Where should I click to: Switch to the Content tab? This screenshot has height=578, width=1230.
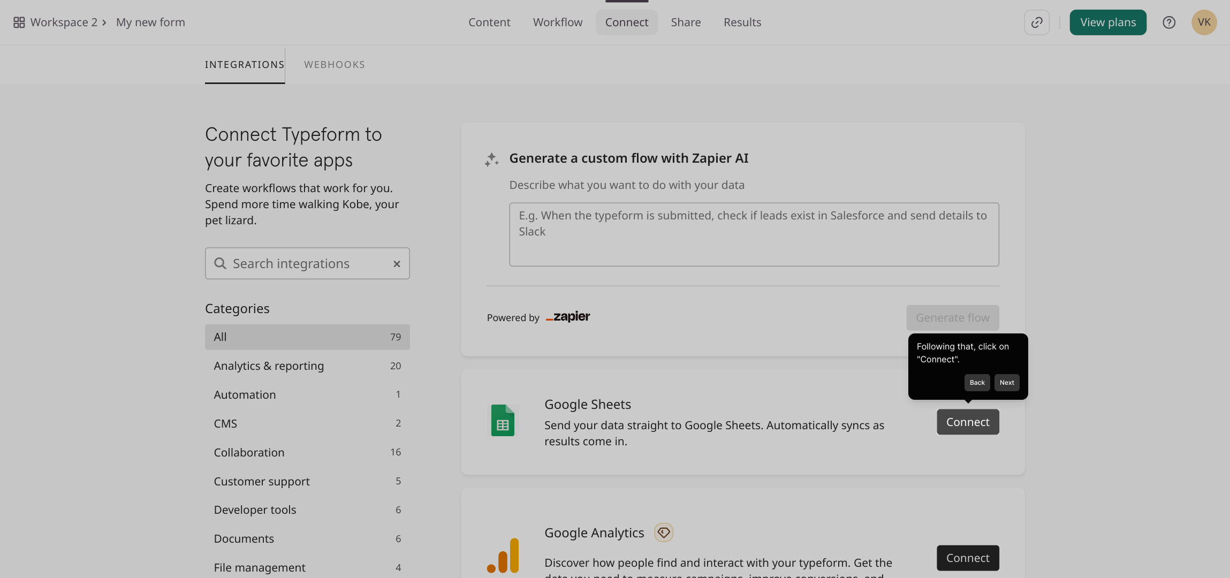[489, 22]
